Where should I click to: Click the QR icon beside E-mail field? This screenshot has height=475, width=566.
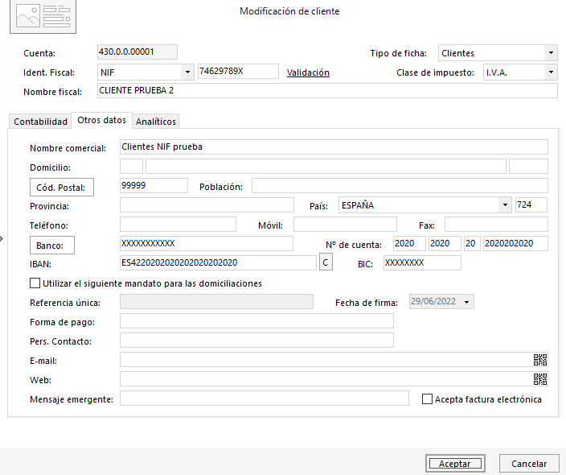point(540,360)
